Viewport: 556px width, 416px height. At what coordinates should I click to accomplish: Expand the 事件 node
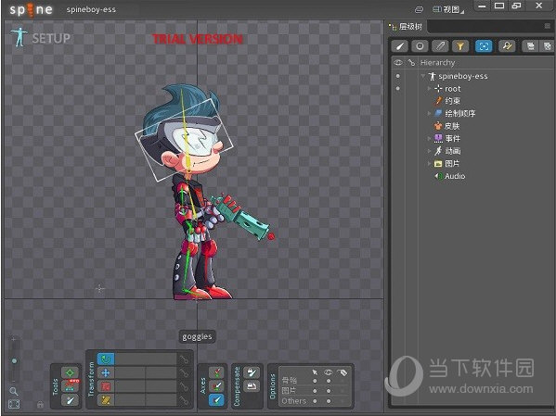point(429,138)
